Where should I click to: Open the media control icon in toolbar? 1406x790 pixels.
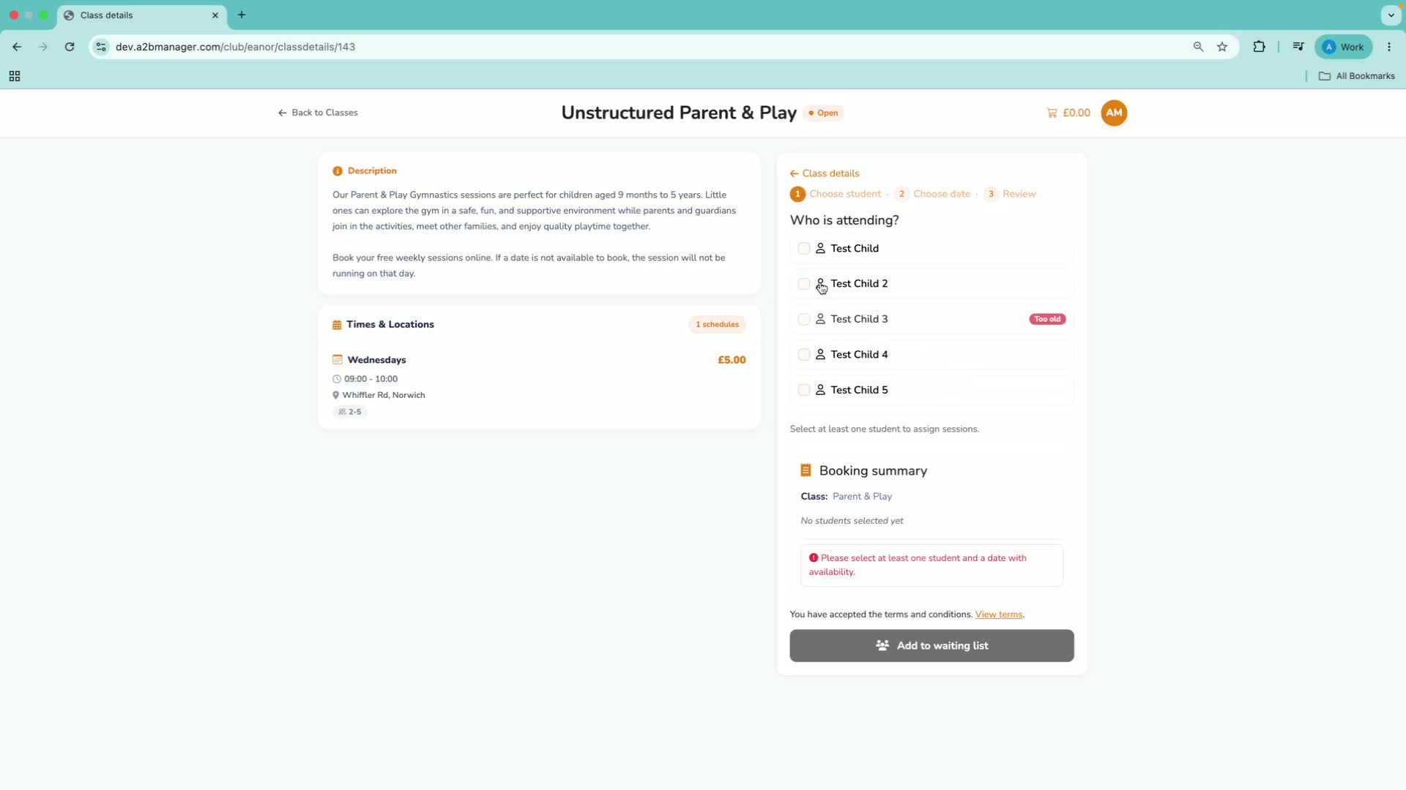pos(1298,47)
